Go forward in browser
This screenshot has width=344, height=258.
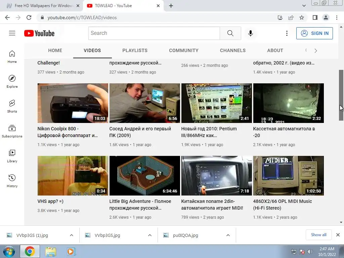click(x=18, y=17)
